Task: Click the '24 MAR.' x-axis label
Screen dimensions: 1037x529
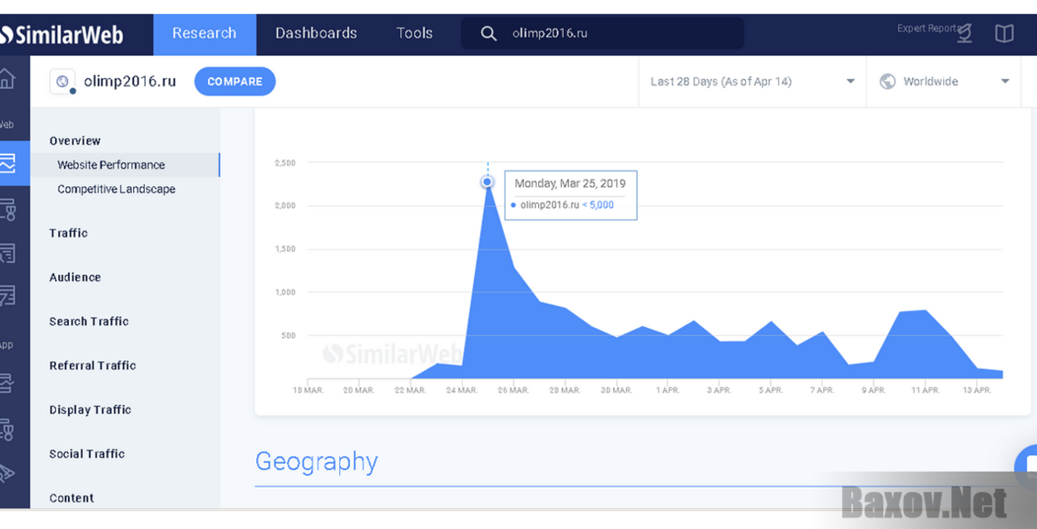Action: coord(462,390)
